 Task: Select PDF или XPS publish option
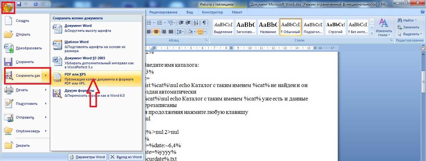[97, 79]
